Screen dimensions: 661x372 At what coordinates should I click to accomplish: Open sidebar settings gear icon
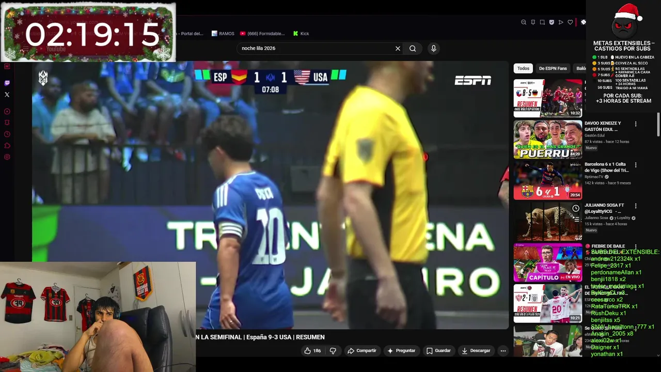7,157
